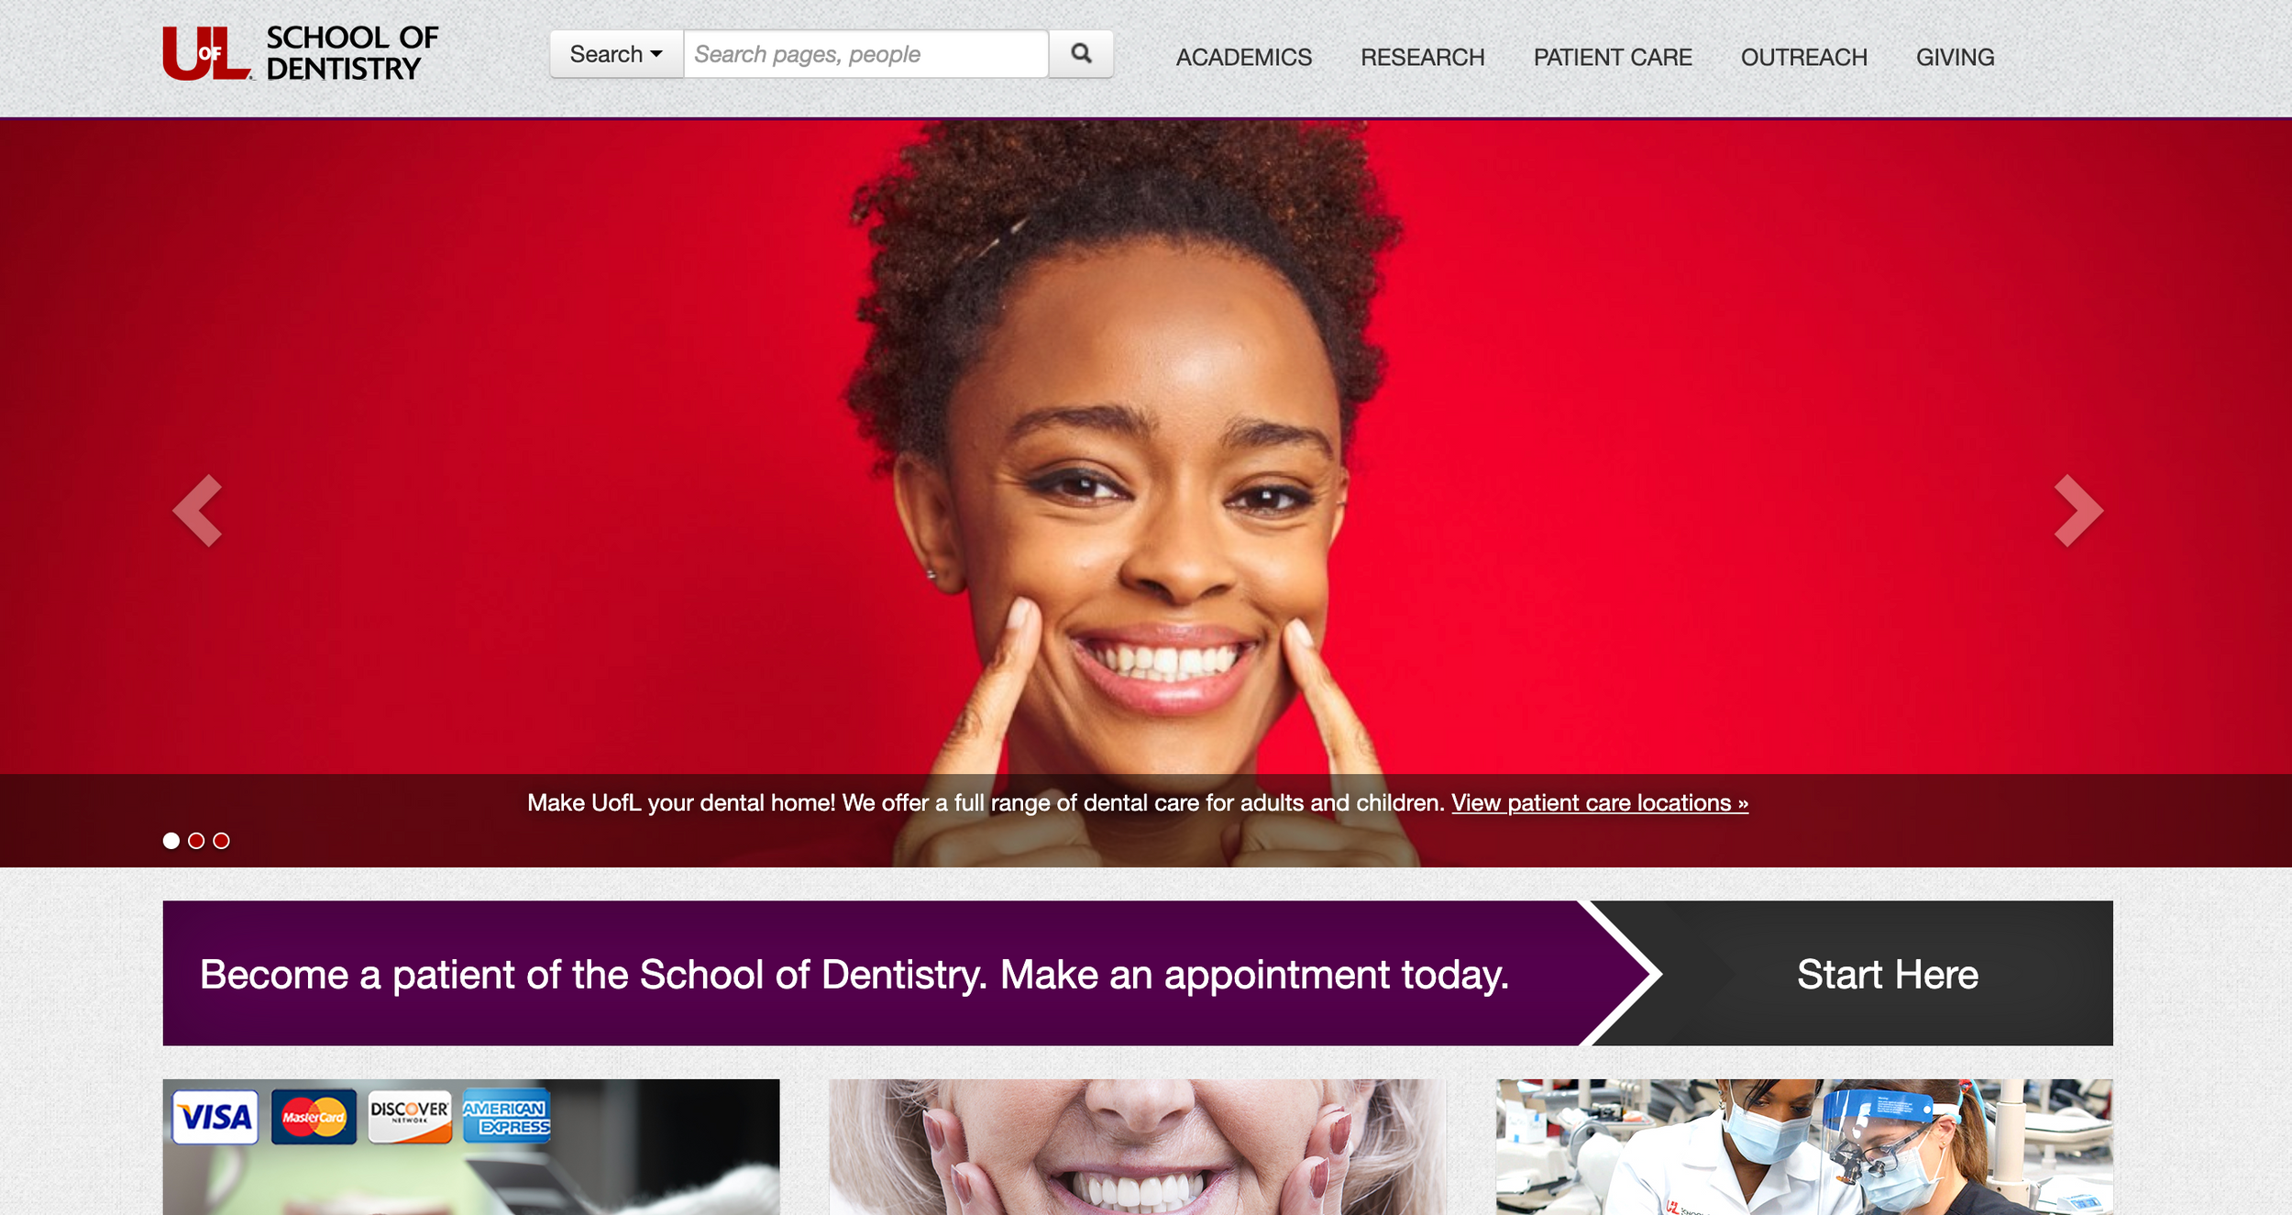Click the Discover Network card icon
Image resolution: width=2292 pixels, height=1215 pixels.
tap(410, 1116)
